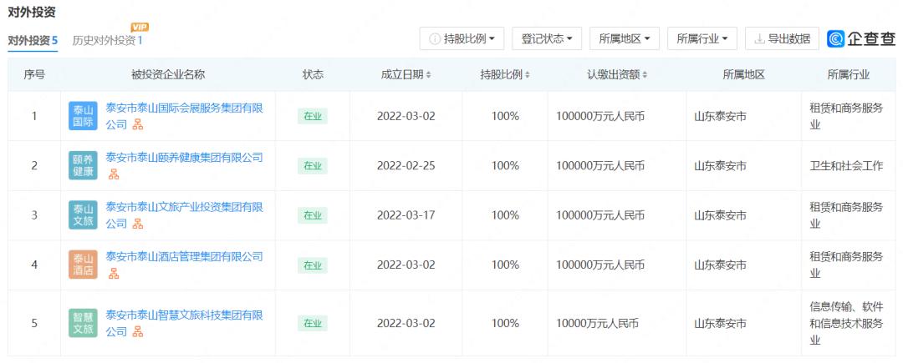The height and width of the screenshot is (363, 903).
Task: Click the VIP badge above 历史对外投资
Action: tap(140, 27)
